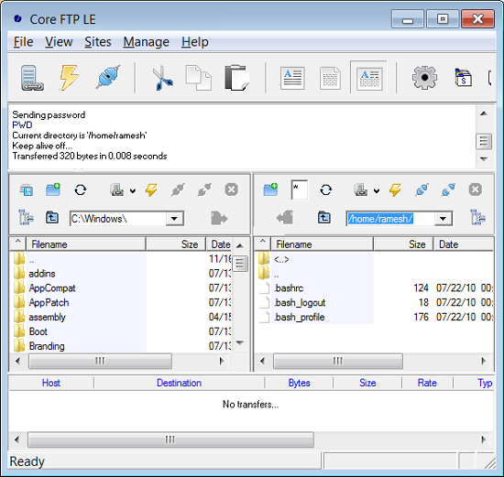
Task: Sort remote files by Date column
Action: point(463,244)
